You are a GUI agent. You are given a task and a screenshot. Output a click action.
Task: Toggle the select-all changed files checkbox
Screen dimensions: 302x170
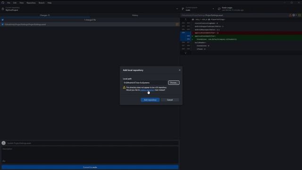(2, 20)
